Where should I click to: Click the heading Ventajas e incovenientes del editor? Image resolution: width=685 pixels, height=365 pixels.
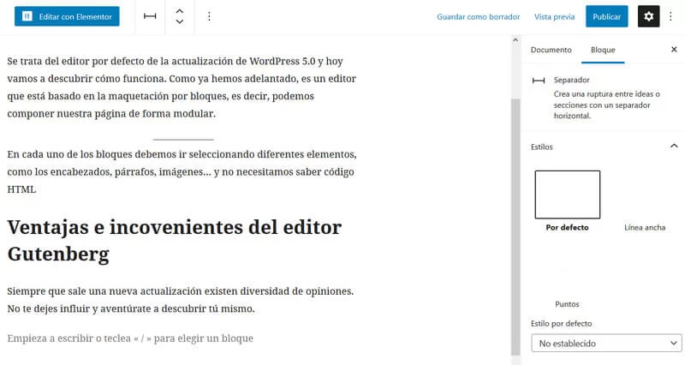(175, 241)
